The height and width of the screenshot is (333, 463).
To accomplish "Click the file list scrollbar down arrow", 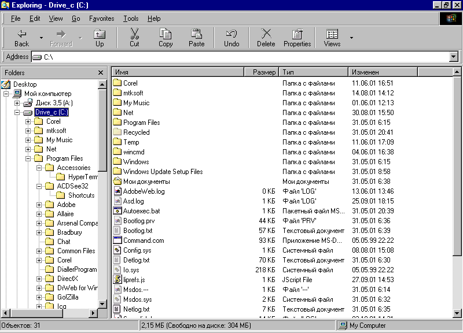I will [x=457, y=313].
